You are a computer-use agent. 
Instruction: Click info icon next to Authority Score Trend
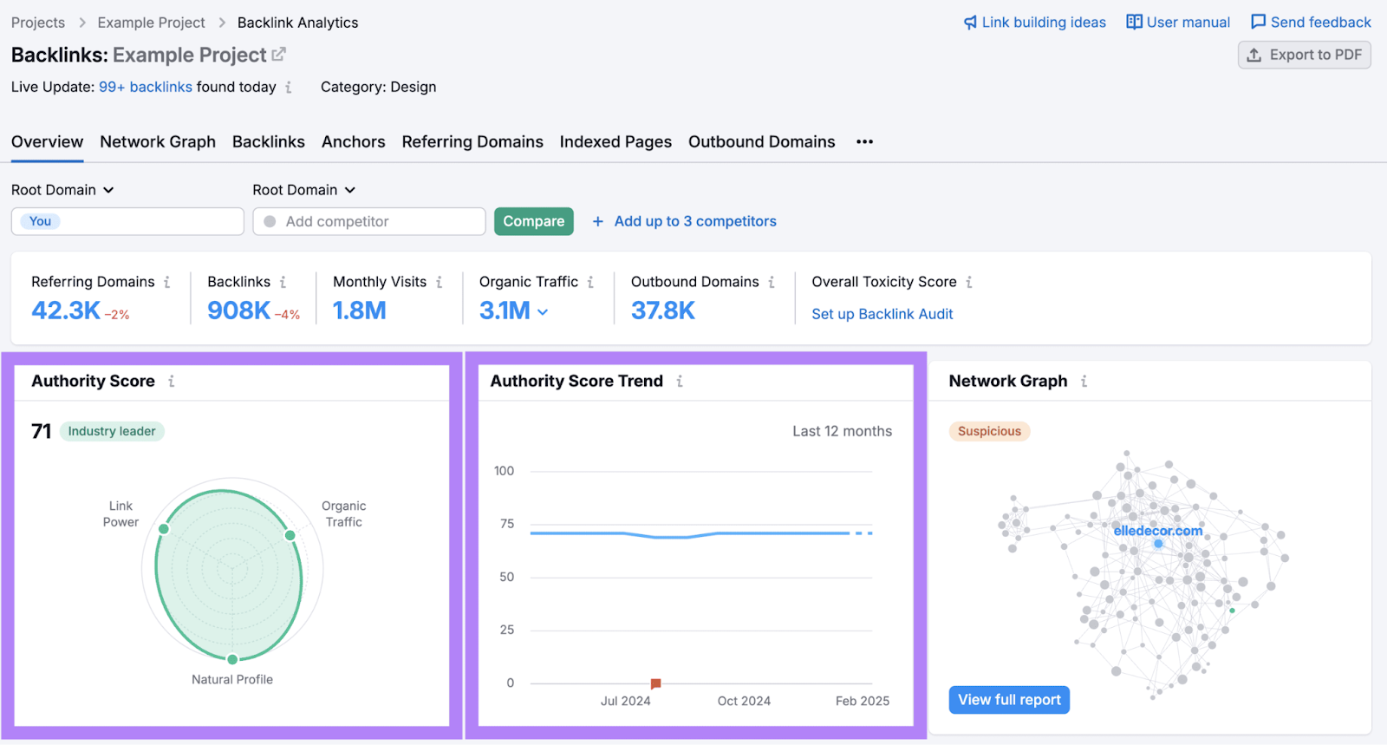tap(680, 381)
